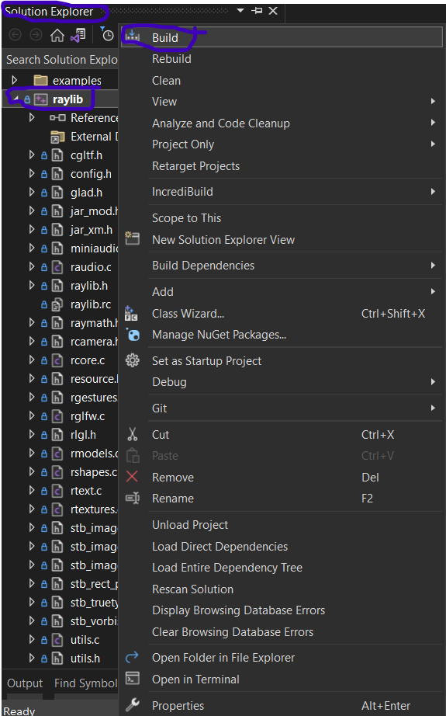Image resolution: width=446 pixels, height=716 pixels.
Task: Choose Retarget Projects
Action: [x=282, y=166]
